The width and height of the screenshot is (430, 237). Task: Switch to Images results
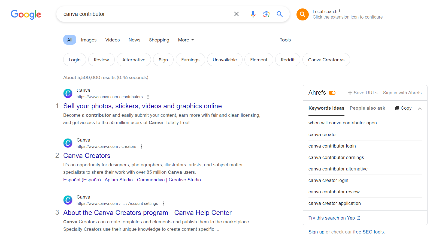(89, 40)
